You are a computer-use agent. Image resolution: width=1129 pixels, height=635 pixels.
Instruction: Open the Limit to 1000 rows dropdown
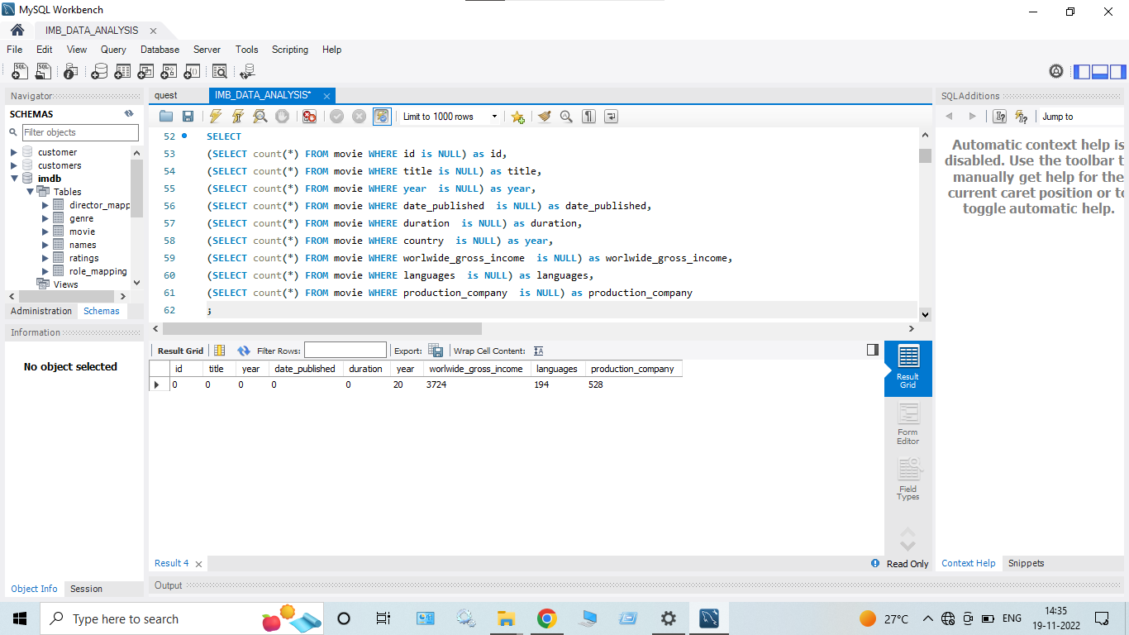[493, 116]
